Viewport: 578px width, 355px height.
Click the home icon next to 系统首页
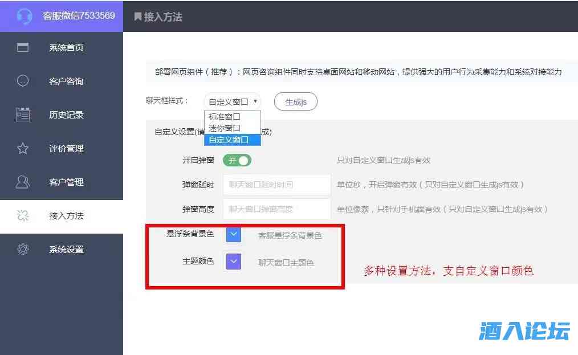tap(22, 48)
